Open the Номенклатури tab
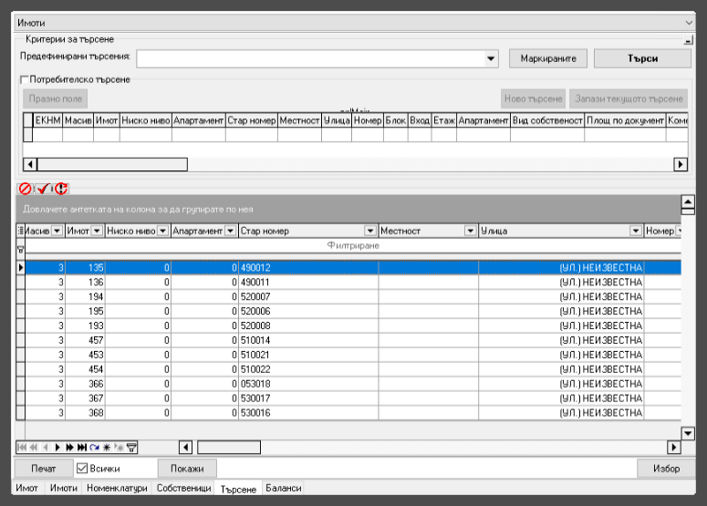The height and width of the screenshot is (506, 707). (117, 489)
